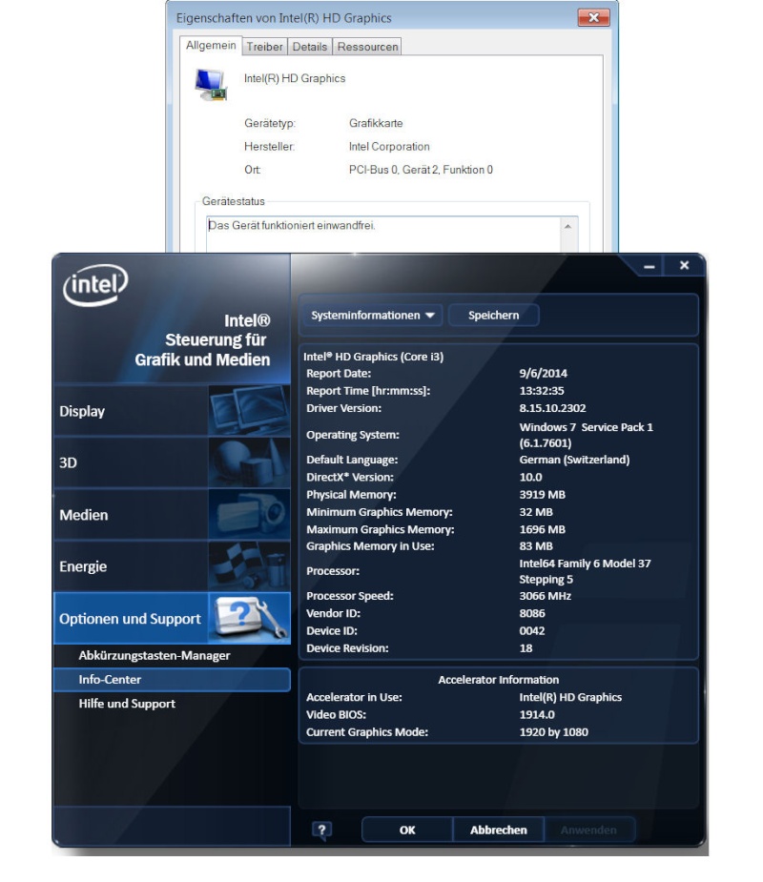Click the Energie checkered flag thumbnail
This screenshot has width=763, height=882.
point(249,566)
